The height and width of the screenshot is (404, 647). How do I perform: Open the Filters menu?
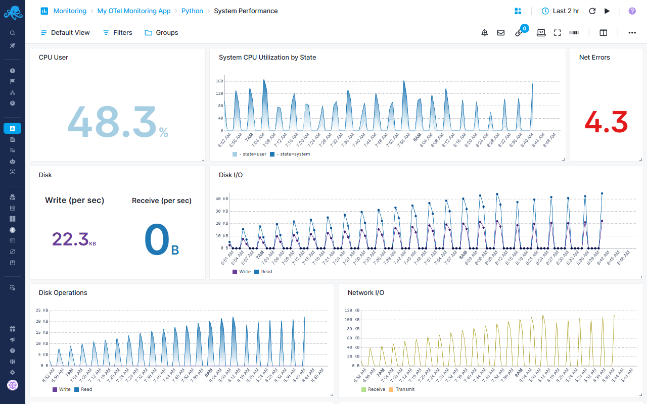coord(117,32)
